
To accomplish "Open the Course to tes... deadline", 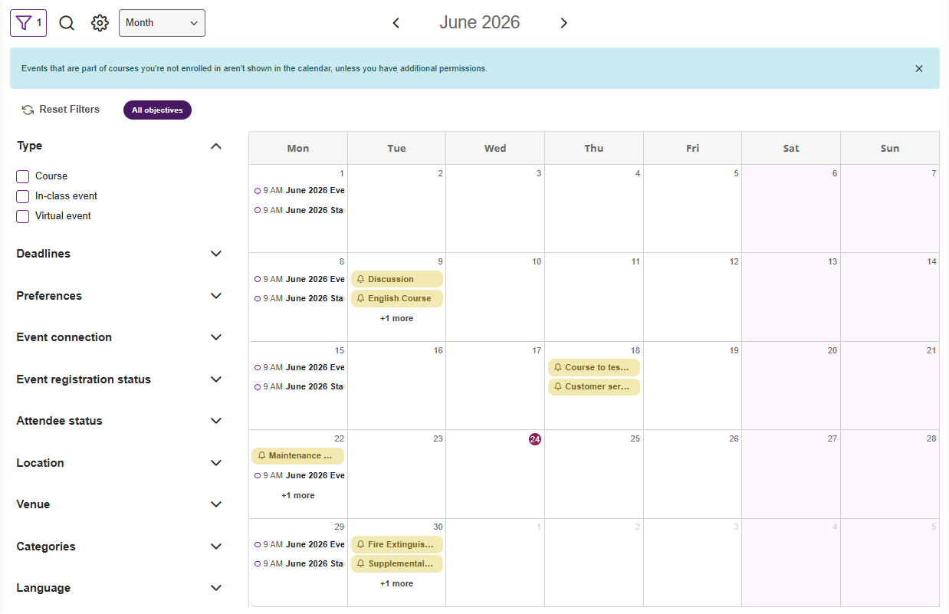I will point(594,367).
